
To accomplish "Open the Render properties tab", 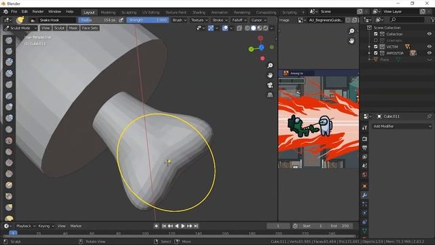I will [x=365, y=139].
